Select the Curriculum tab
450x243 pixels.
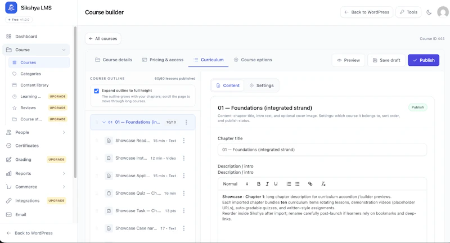208,60
